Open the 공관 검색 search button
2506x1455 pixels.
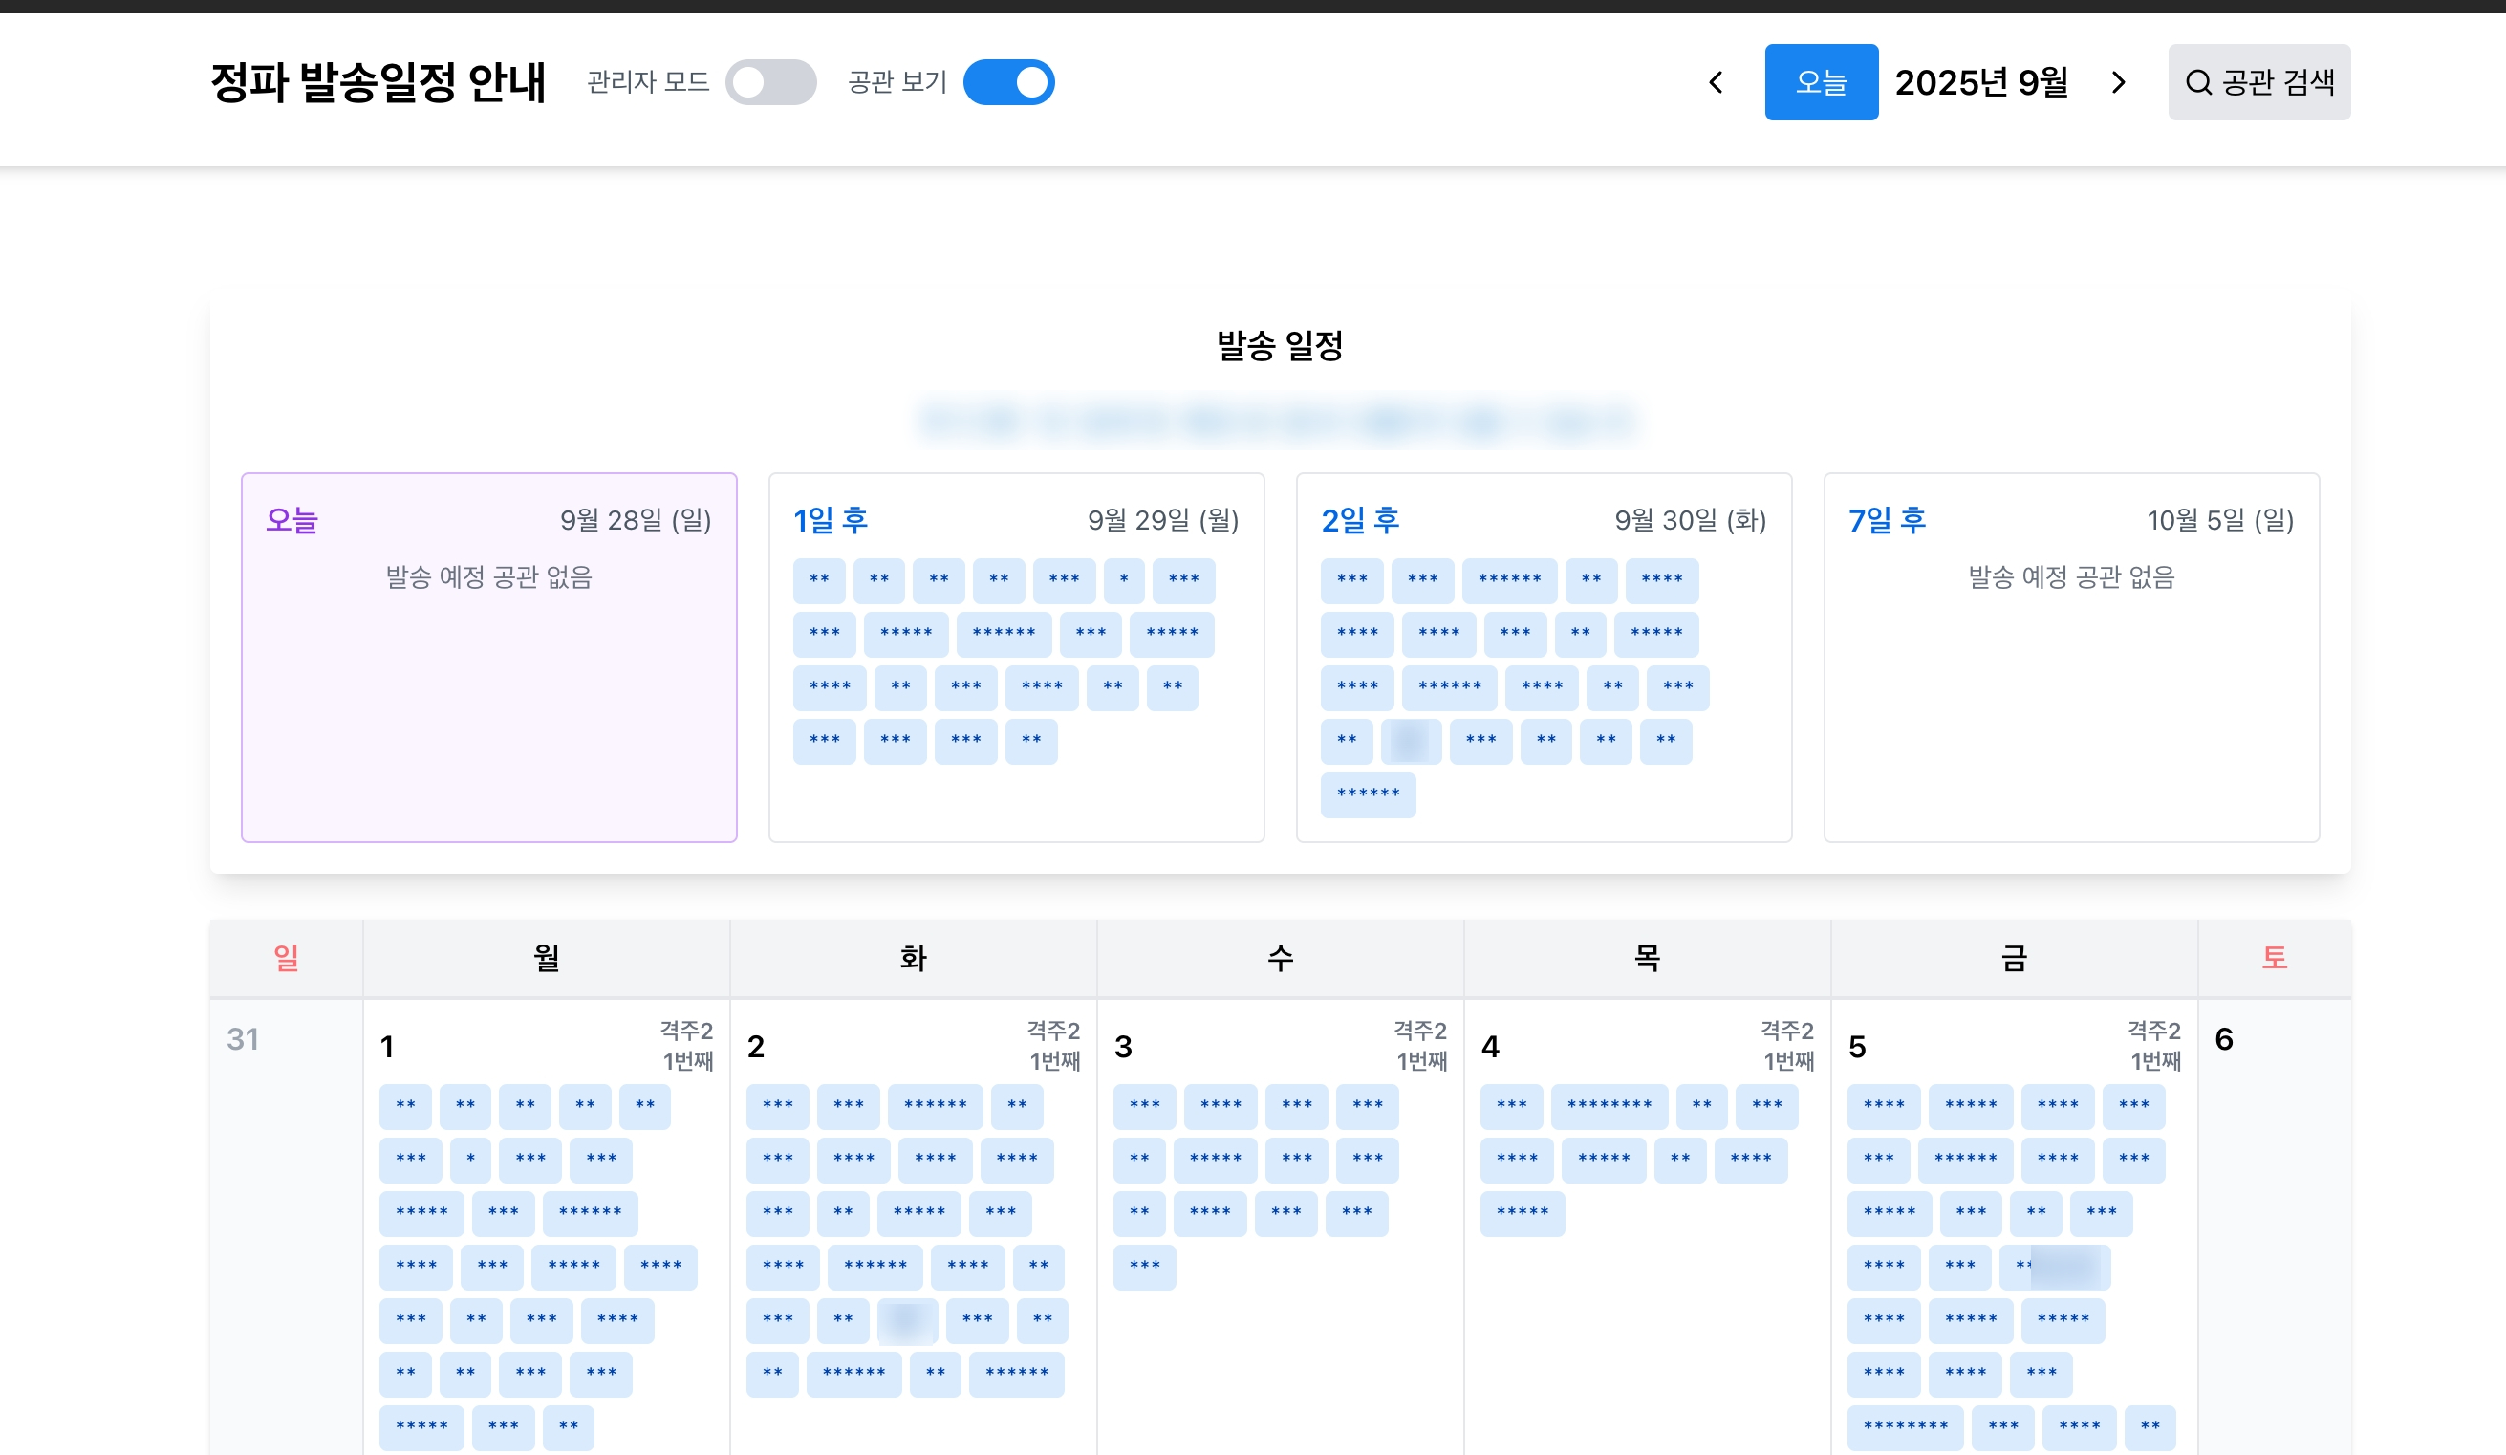pyautogui.click(x=2258, y=82)
